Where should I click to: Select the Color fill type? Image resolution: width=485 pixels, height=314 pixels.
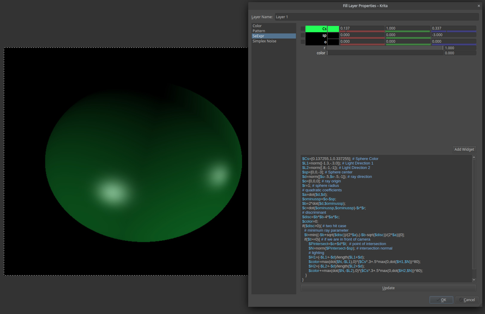pyautogui.click(x=257, y=26)
